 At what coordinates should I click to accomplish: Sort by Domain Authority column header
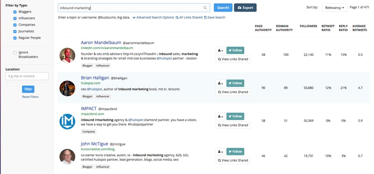(284, 28)
